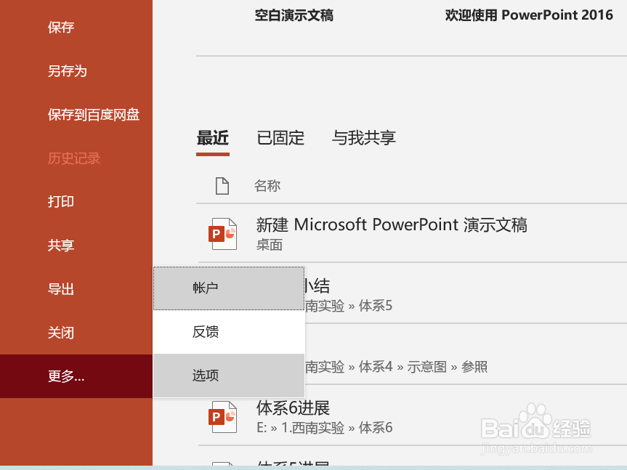The image size is (627, 470).
Task: Click Close (关闭) in sidebar
Action: coord(61,332)
